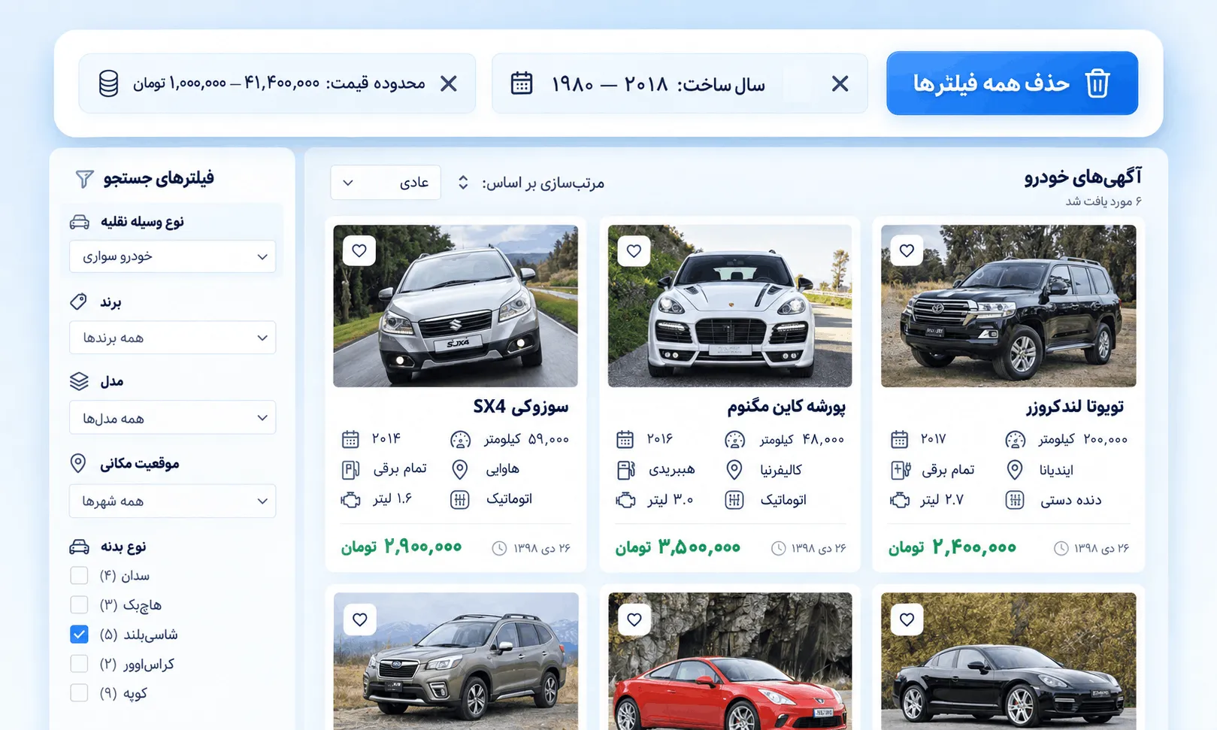1217x730 pixels.
Task: Click the price ۲,۴۰۰,۰۰۰ تومان on Land Cruiser card
Action: coord(952,547)
